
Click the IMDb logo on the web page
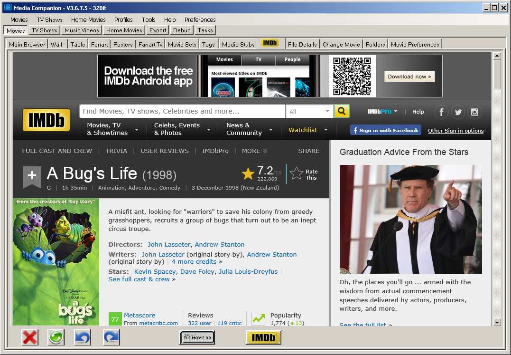46,120
